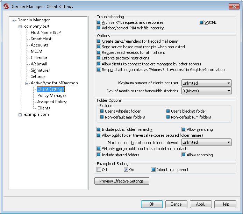
Task: Collapse the Domain Manager tree root
Action: point(14,20)
